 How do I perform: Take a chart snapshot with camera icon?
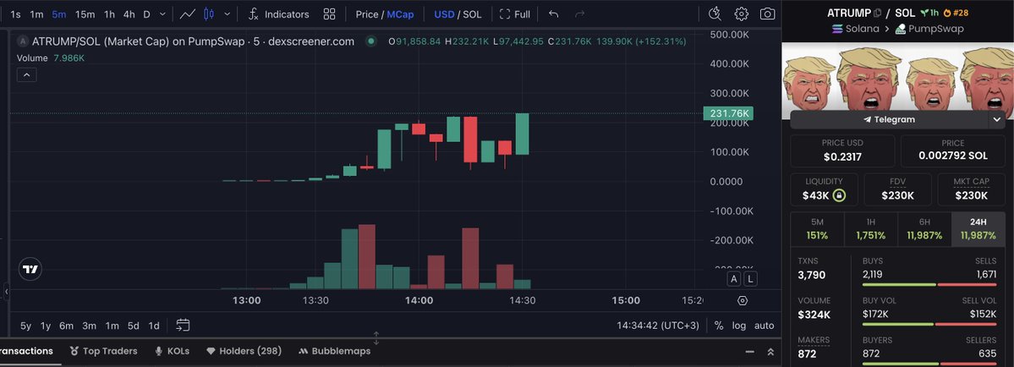pos(767,14)
